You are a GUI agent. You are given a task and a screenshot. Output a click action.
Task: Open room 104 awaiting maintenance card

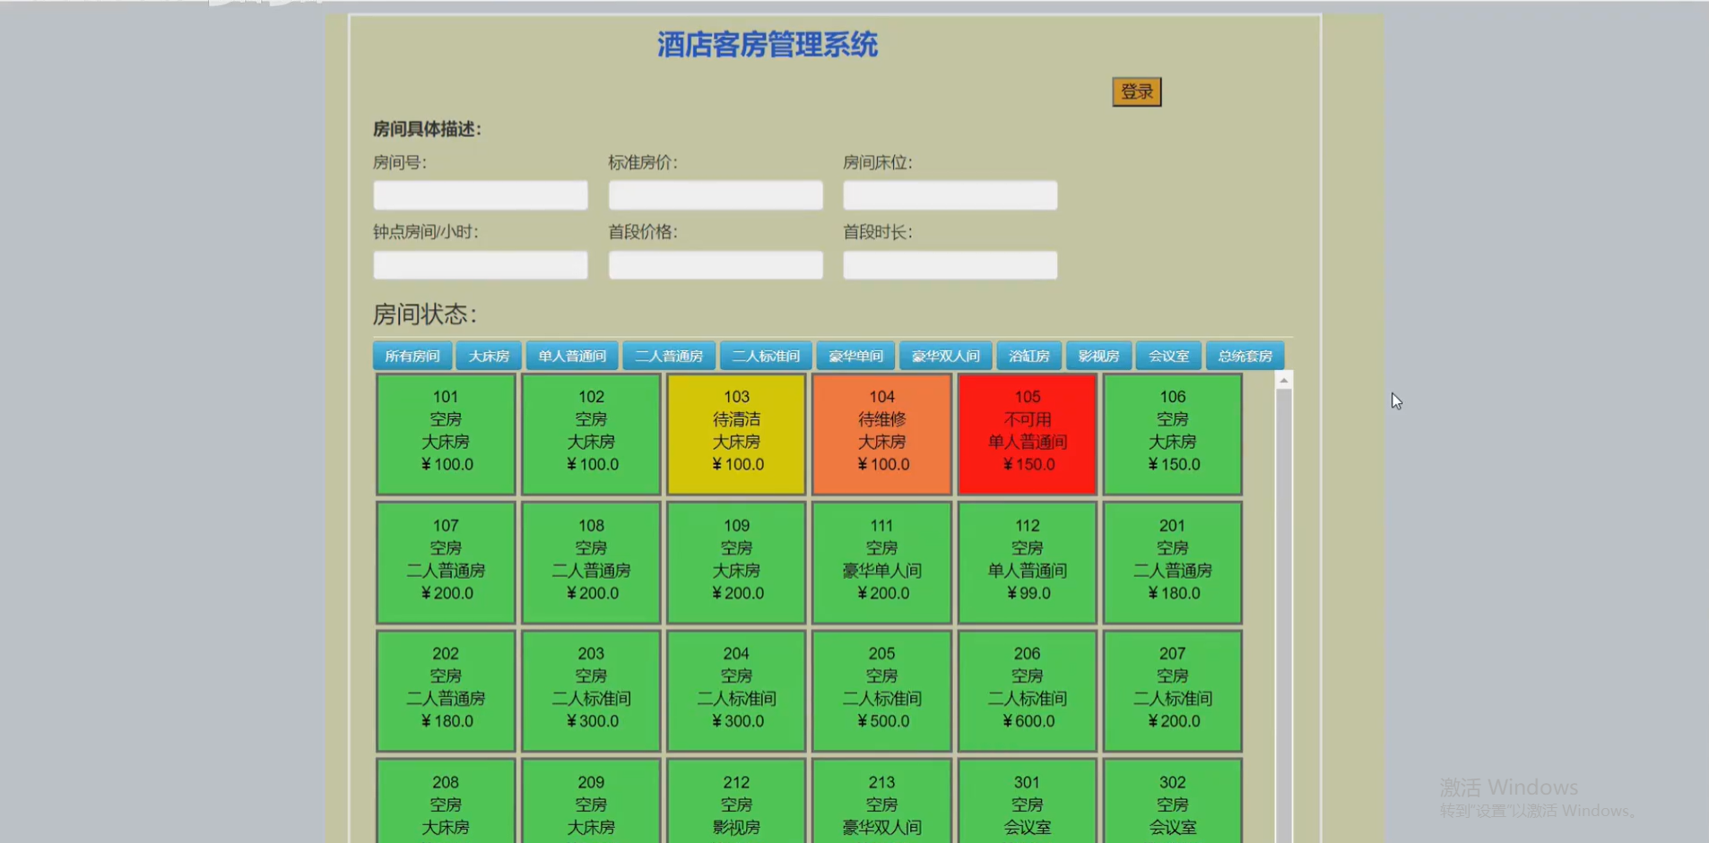881,434
